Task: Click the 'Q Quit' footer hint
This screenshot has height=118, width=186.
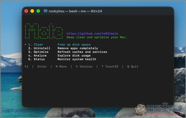Action: [133, 66]
